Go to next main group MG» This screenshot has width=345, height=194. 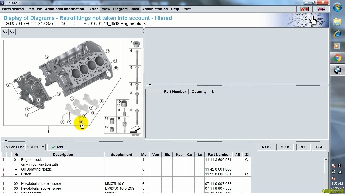pyautogui.click(x=285, y=147)
